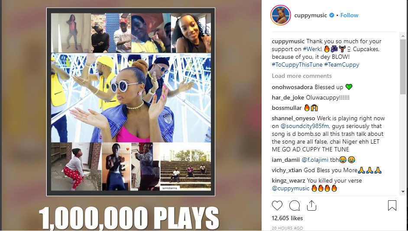Click the comments scrollbar thumb
Screen dimensions: 408x231
403,67
